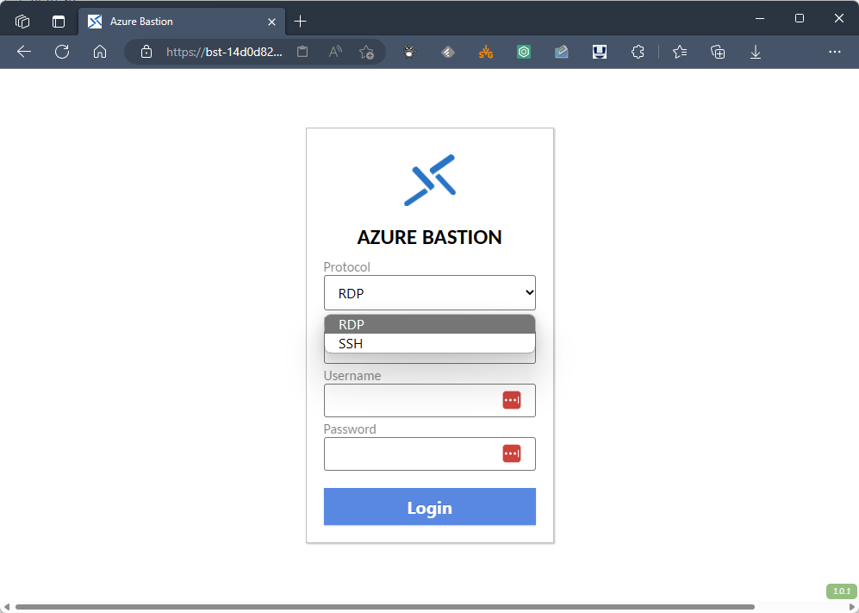This screenshot has width=859, height=613.
Task: Select RDP from the protocol list
Action: pos(429,324)
